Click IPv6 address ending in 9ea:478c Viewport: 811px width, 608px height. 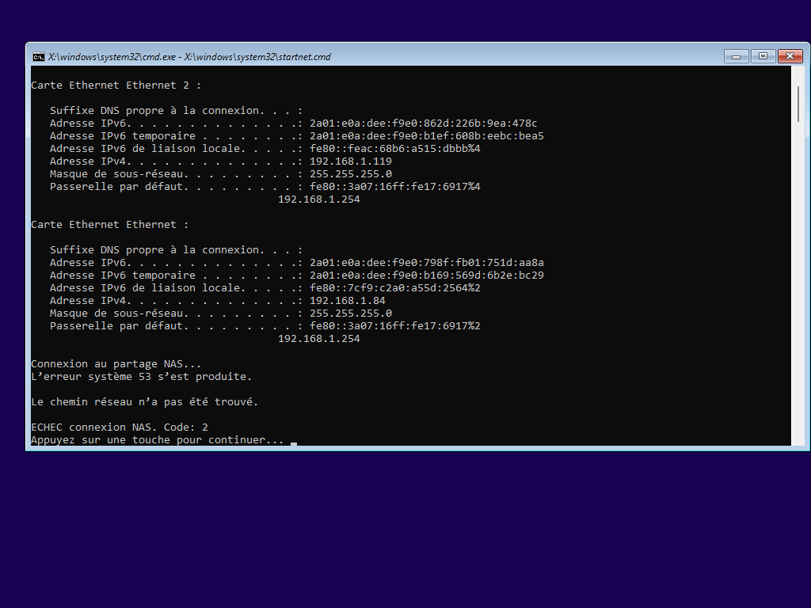pyautogui.click(x=423, y=123)
